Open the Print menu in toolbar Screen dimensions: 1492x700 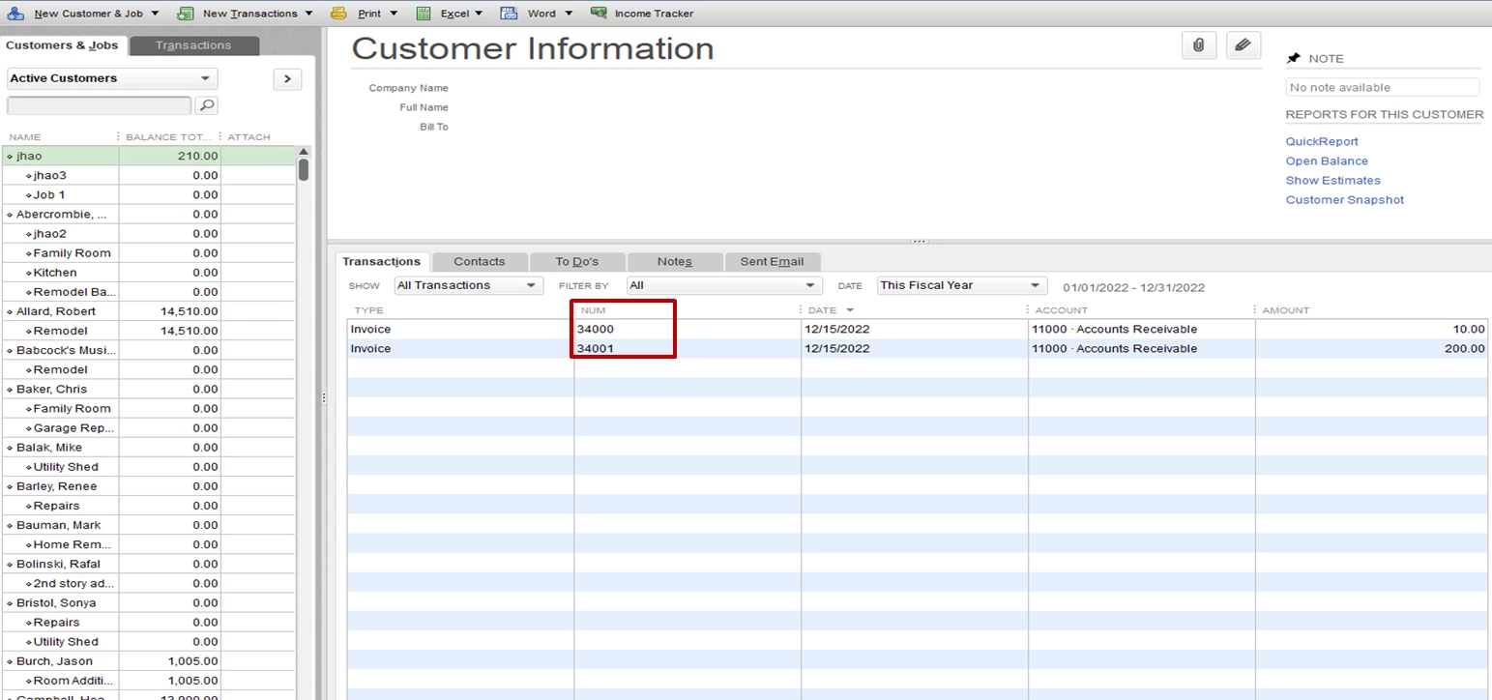365,14
